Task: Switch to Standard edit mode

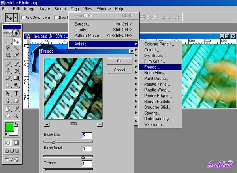Action: pos(8,143)
